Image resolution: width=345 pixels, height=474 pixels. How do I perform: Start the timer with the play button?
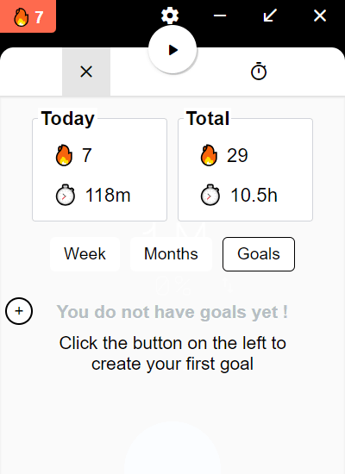point(172,50)
